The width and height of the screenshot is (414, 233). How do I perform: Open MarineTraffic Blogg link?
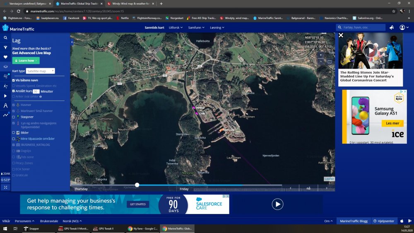point(354,221)
